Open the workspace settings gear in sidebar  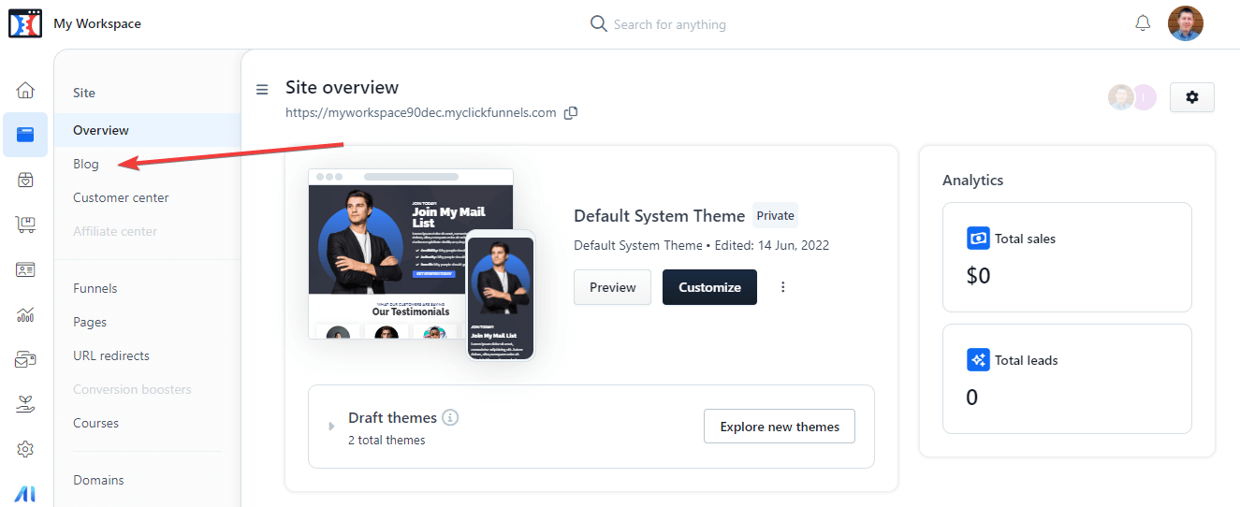[25, 449]
